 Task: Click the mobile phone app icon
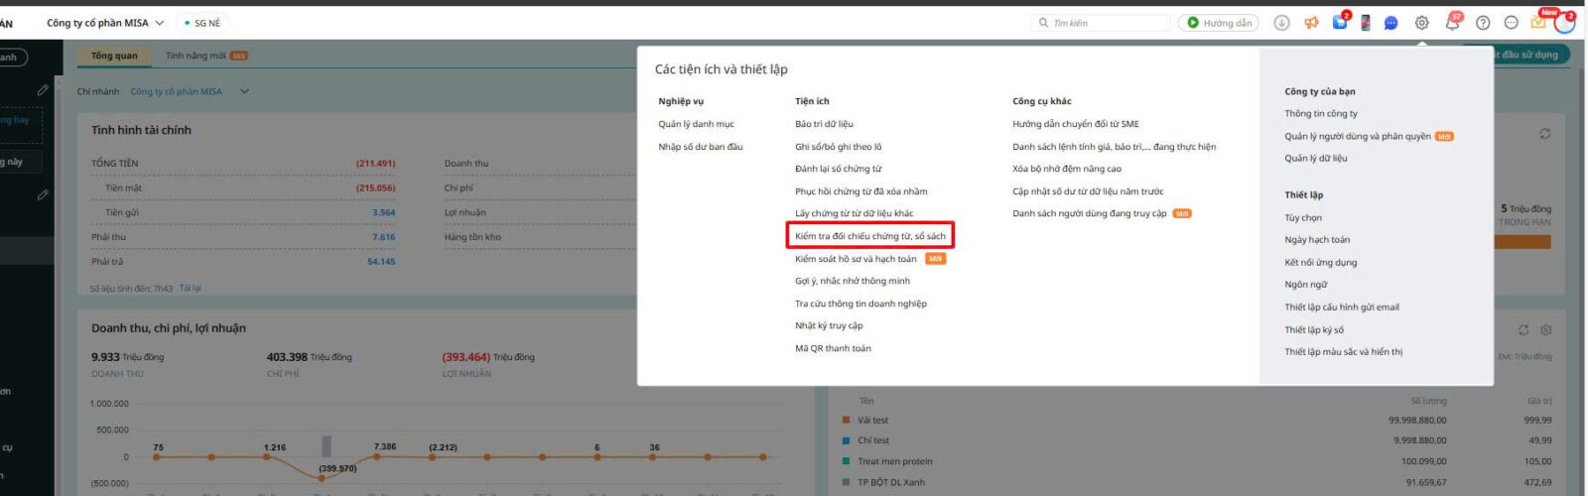point(1365,23)
